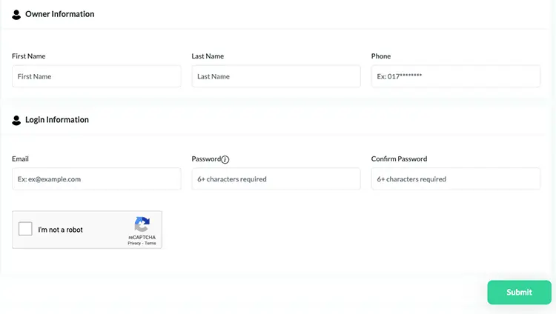Check the I'm not a robot box
The width and height of the screenshot is (556, 314).
click(25, 229)
